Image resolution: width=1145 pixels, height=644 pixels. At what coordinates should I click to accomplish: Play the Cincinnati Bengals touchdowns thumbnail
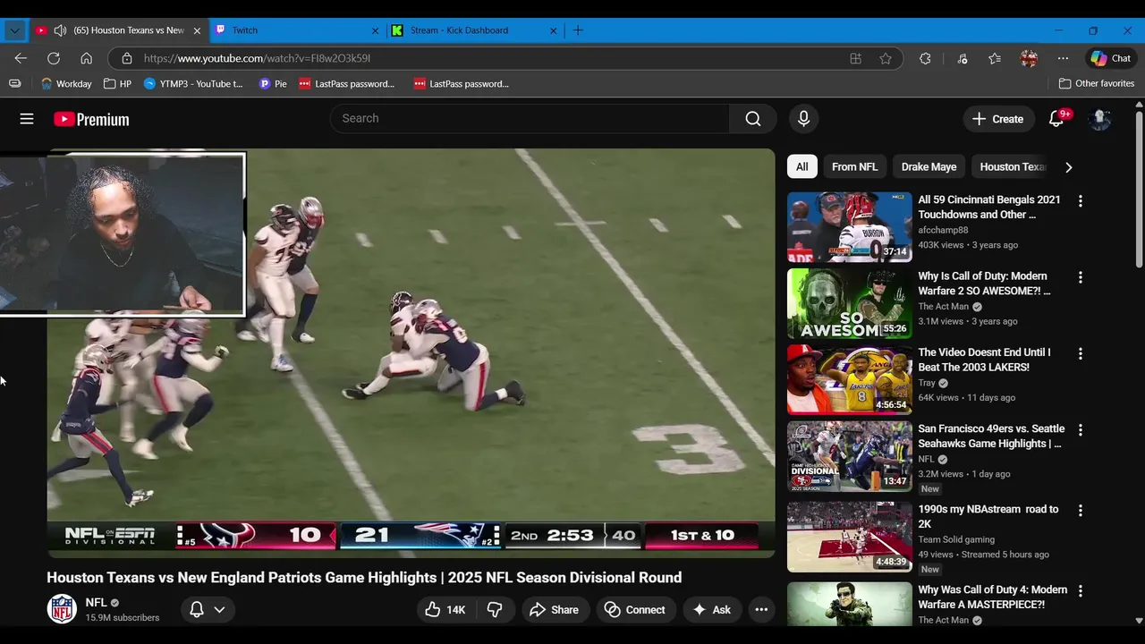[850, 227]
